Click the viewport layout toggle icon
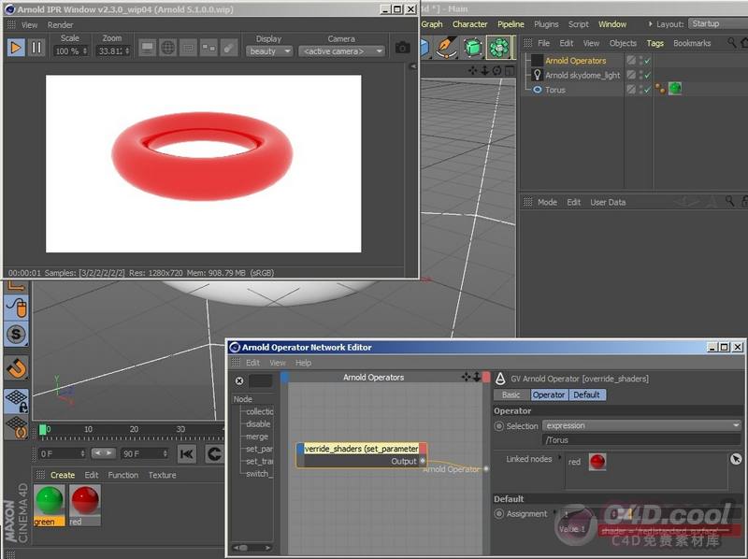748x559 pixels. pos(510,71)
